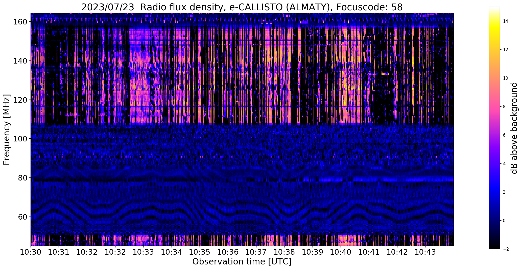Viewport: 522px width, 269px height.
Task: Click the colorbar tick label −2
Action: [x=506, y=249]
